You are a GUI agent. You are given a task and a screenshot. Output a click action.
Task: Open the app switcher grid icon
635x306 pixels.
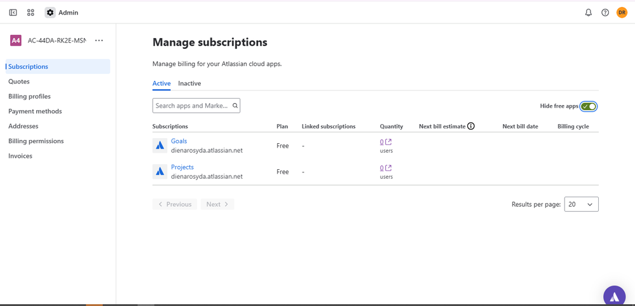pyautogui.click(x=31, y=12)
